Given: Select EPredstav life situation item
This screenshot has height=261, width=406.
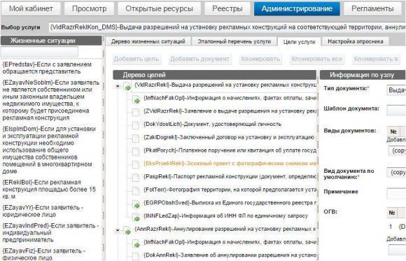Looking at the screenshot, I should point(47,68).
